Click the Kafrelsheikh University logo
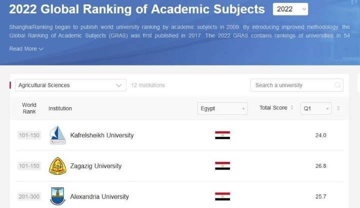360x208 pixels. [57, 135]
